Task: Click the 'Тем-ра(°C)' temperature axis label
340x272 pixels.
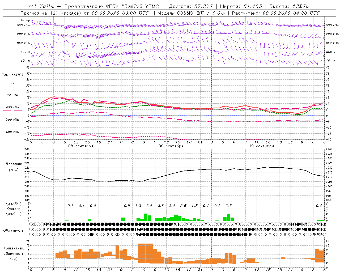Action: click(12, 75)
